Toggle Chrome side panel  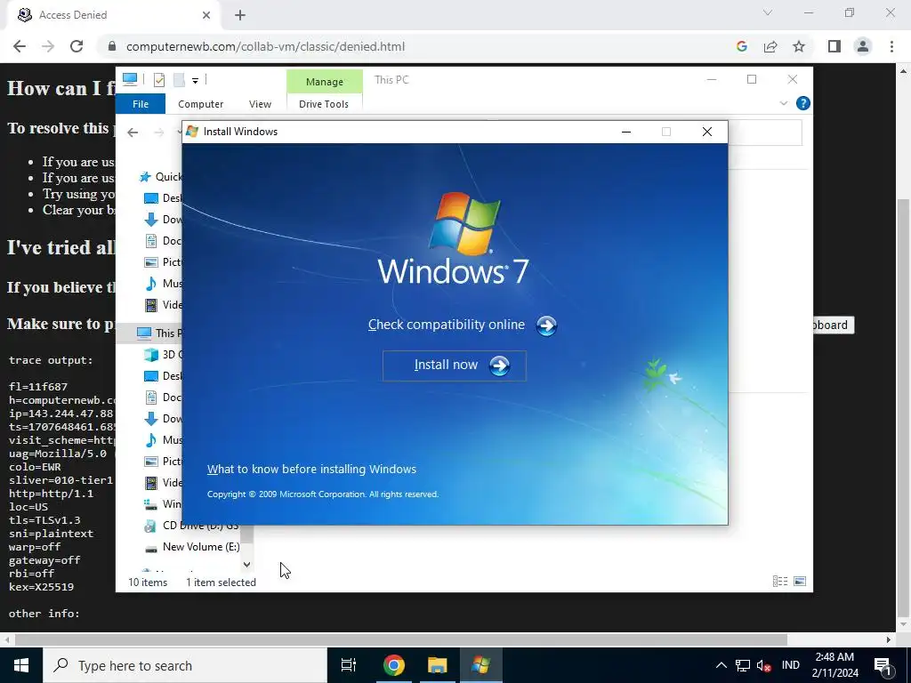(834, 46)
